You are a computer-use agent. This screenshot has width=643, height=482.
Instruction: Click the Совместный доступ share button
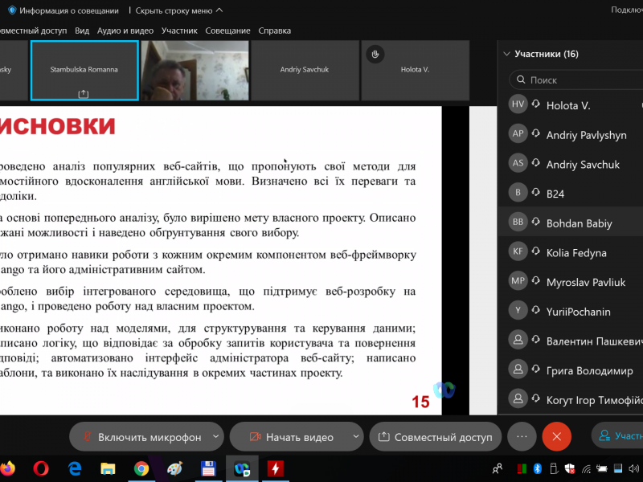pos(435,437)
